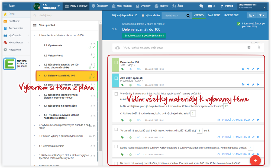
Task: Edit the V továrni question with pencil
Action: (x=253, y=120)
